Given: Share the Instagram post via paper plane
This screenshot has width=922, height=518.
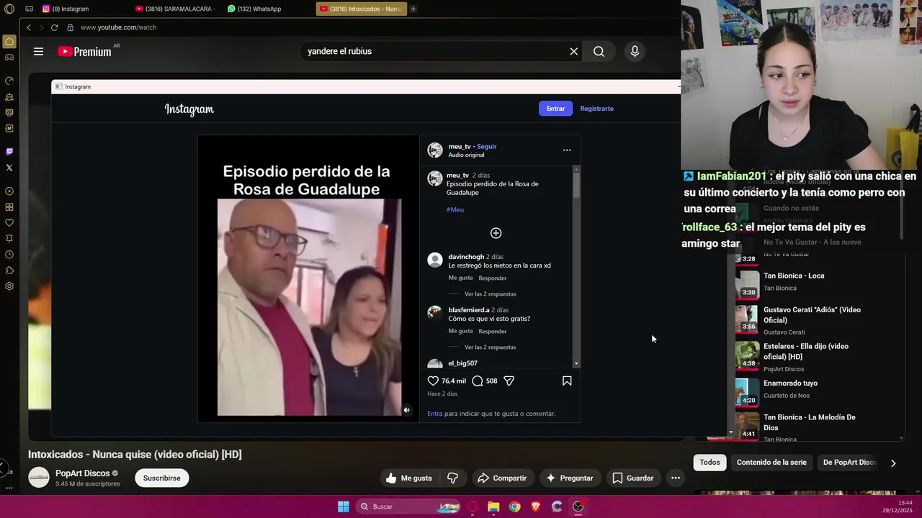Looking at the screenshot, I should (x=509, y=381).
